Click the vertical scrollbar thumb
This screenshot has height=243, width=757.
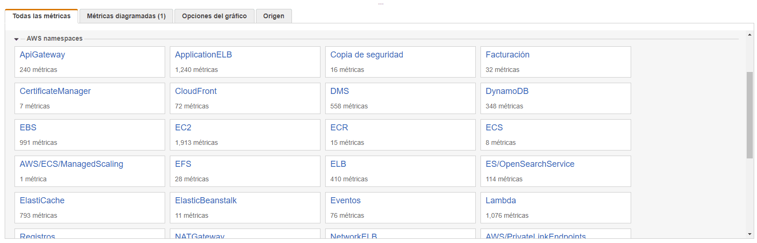click(x=750, y=114)
